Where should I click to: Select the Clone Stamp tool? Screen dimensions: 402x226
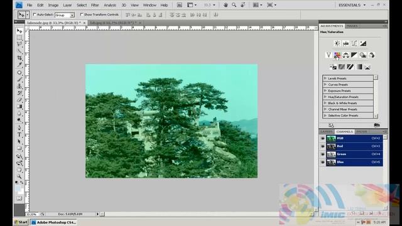19,87
